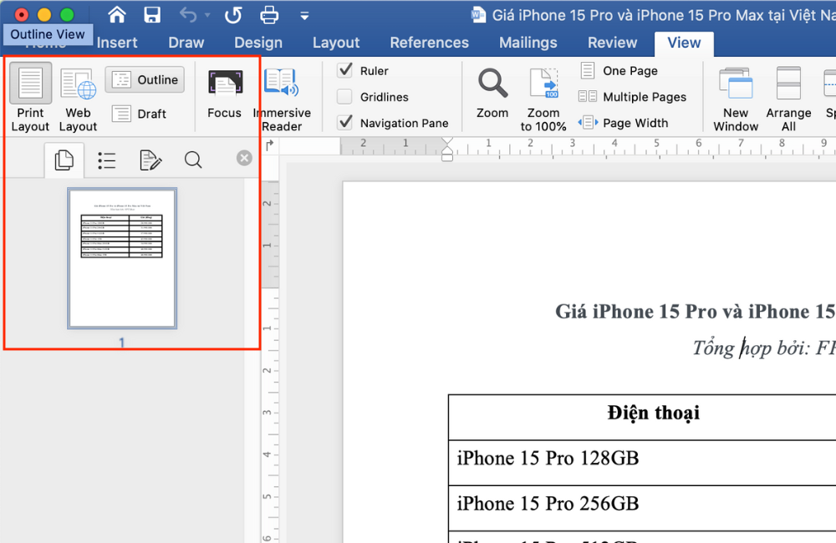The width and height of the screenshot is (836, 543).
Task: Switch to Outline view
Action: tap(145, 80)
